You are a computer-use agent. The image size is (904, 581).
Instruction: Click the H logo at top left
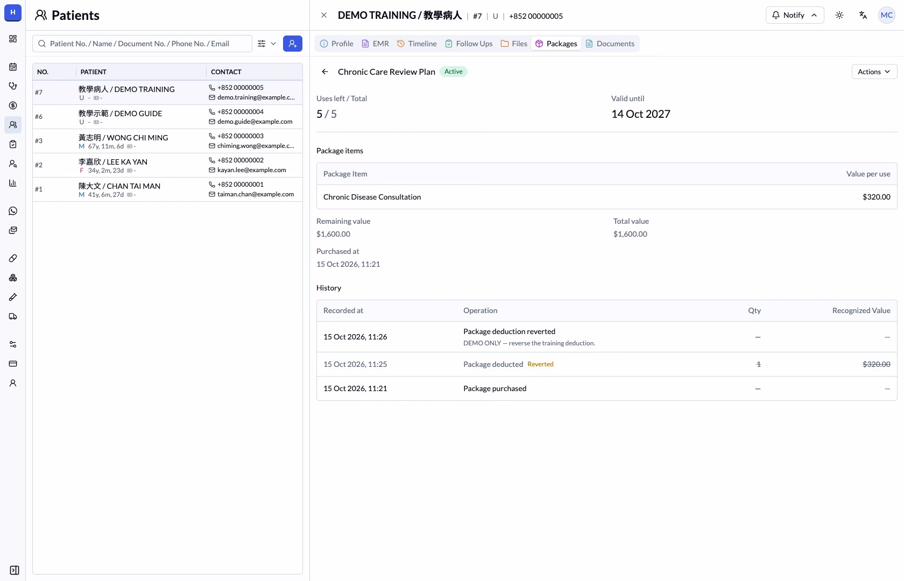tap(13, 12)
